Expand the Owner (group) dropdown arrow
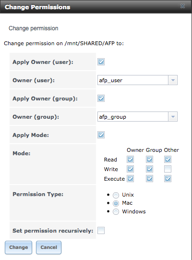Image resolution: width=192 pixels, height=260 pixels. click(x=173, y=117)
